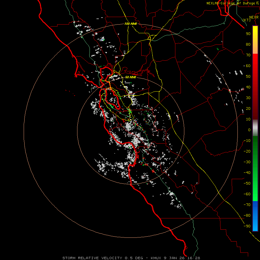Click the -90 value on velocity scale
Image resolution: width=260 pixels, height=260 pixels.
(x=247, y=226)
